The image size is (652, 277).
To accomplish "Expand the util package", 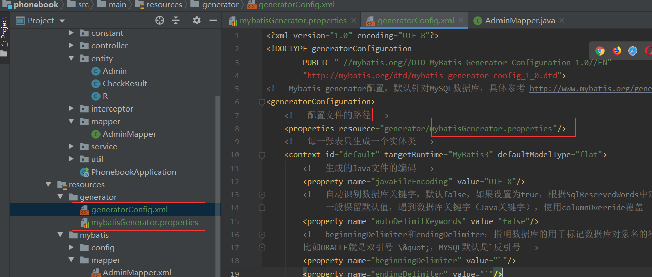I will [x=72, y=159].
